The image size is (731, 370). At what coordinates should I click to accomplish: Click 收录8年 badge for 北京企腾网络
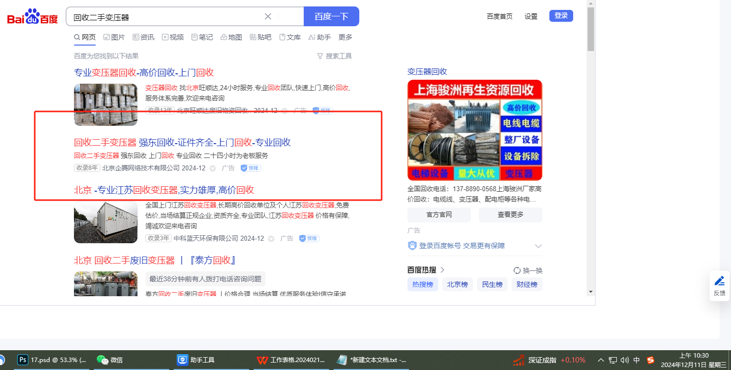click(x=87, y=168)
